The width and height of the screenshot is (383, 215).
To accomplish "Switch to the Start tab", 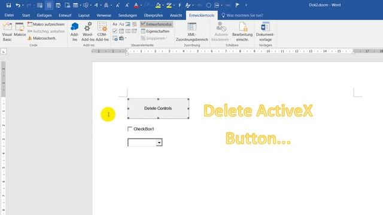I will coord(26,16).
